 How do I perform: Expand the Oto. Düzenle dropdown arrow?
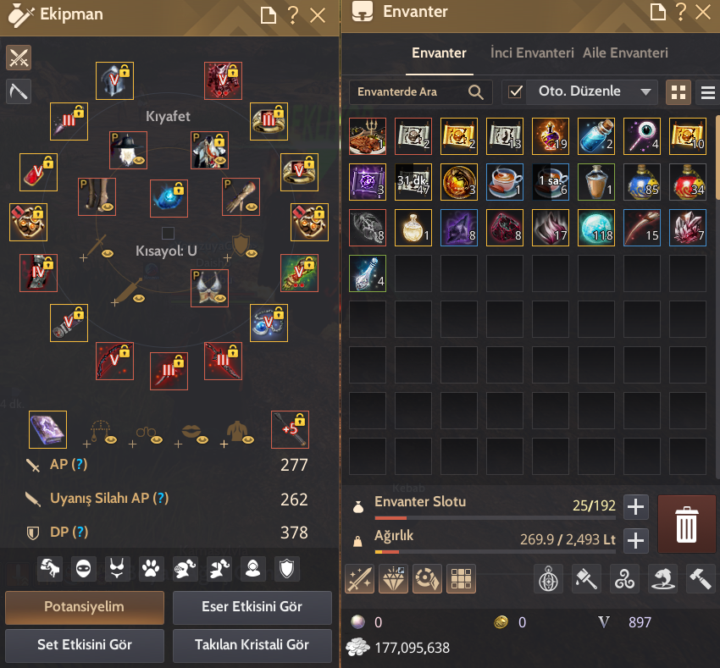pyautogui.click(x=645, y=91)
